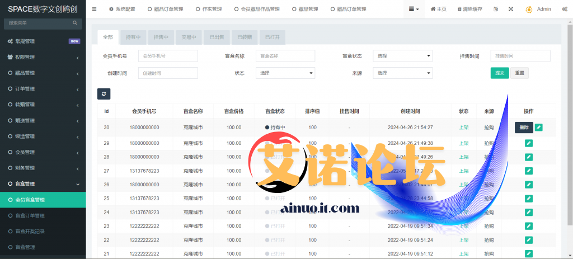Select the 挂售中 filter tab

(161, 37)
